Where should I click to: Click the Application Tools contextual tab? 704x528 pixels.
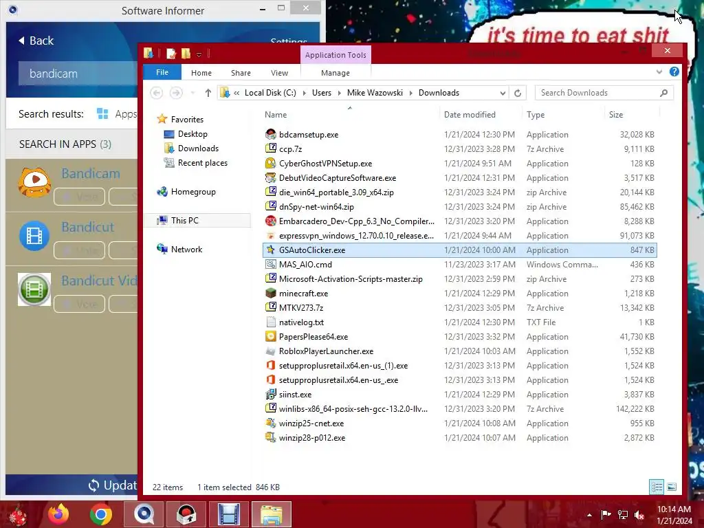point(335,55)
